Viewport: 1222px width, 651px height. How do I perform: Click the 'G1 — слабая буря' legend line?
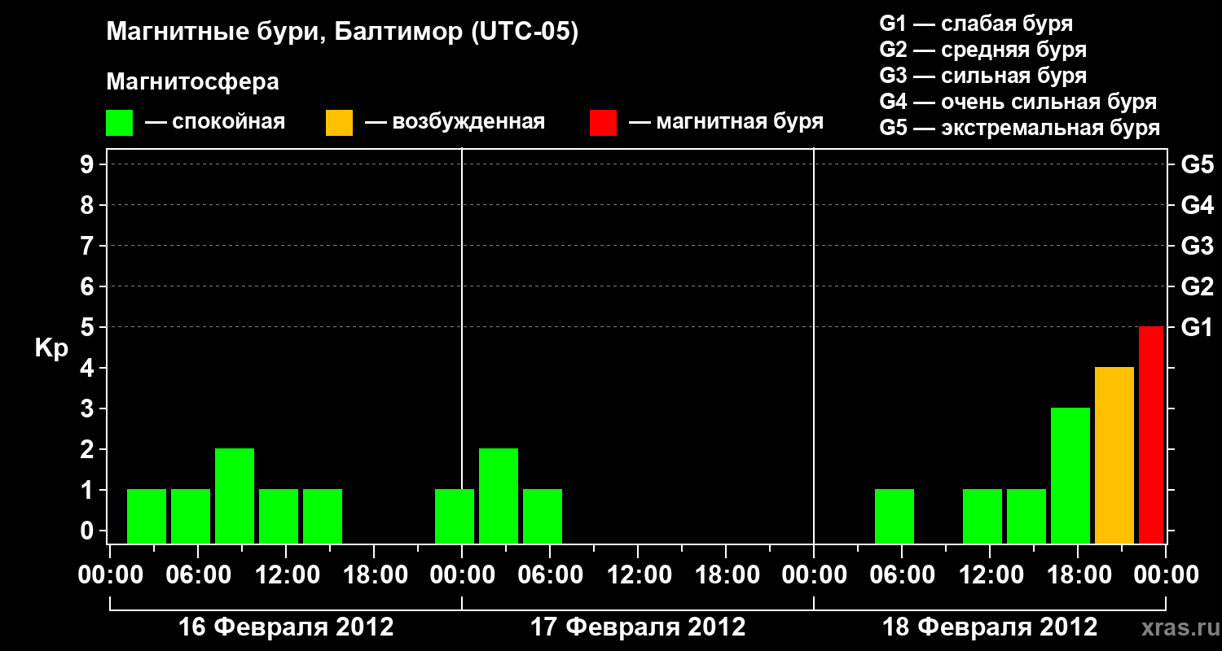pos(976,24)
